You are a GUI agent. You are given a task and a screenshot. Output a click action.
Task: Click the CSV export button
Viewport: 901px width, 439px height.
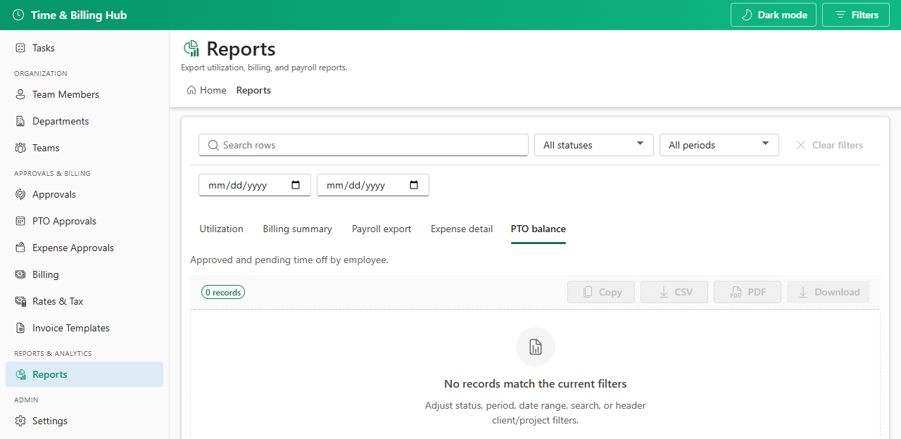pyautogui.click(x=674, y=292)
